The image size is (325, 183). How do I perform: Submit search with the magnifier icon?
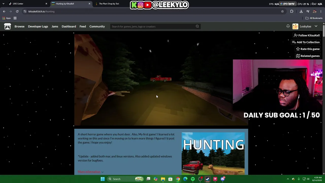(197, 26)
